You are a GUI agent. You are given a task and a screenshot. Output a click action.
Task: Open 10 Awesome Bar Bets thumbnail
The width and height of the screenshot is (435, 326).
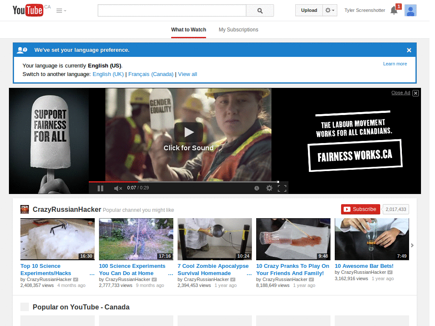[x=372, y=239]
